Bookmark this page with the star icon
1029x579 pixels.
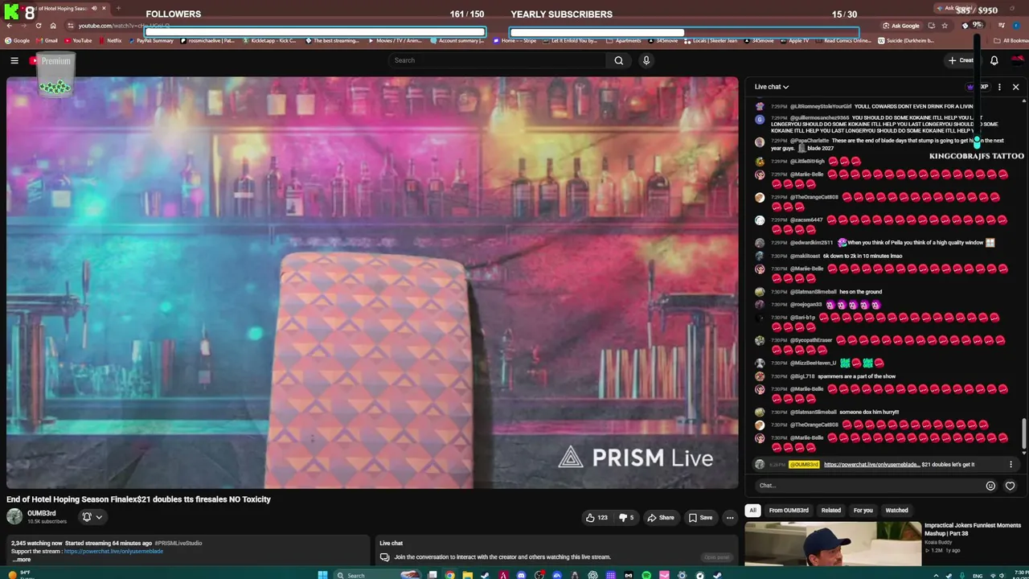[x=945, y=26]
